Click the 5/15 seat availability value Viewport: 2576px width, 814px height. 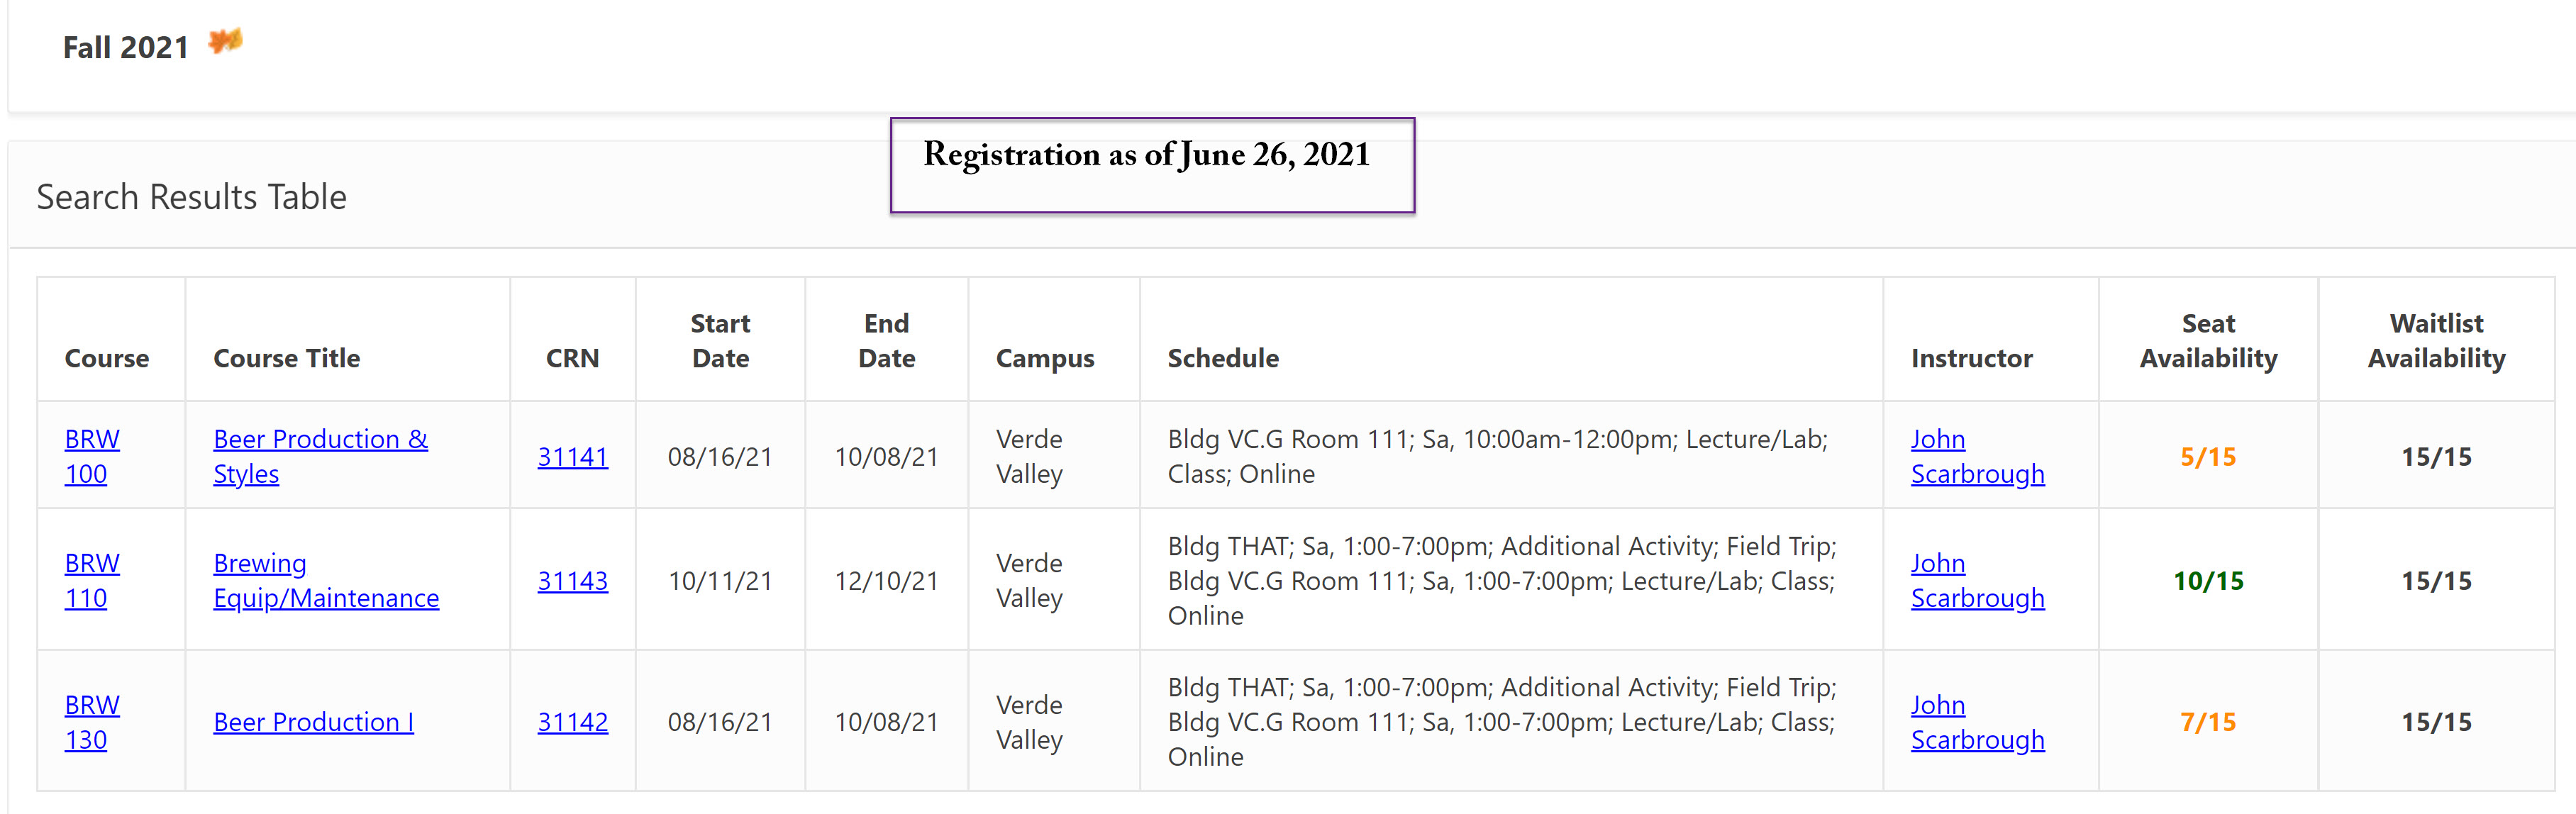(2208, 457)
